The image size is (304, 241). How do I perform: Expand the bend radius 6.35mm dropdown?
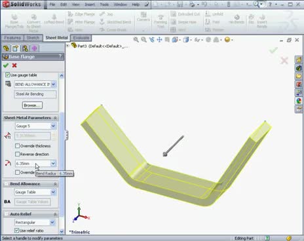tap(53, 163)
